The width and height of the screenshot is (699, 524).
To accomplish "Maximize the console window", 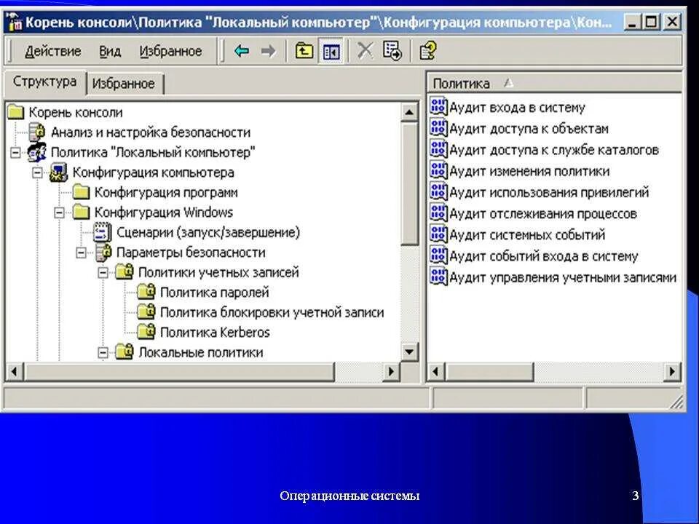I will (652, 22).
